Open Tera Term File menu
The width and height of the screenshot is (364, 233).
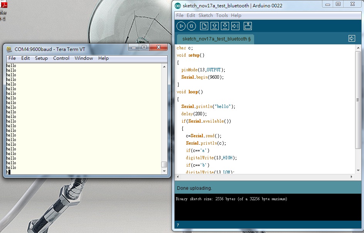point(12,58)
